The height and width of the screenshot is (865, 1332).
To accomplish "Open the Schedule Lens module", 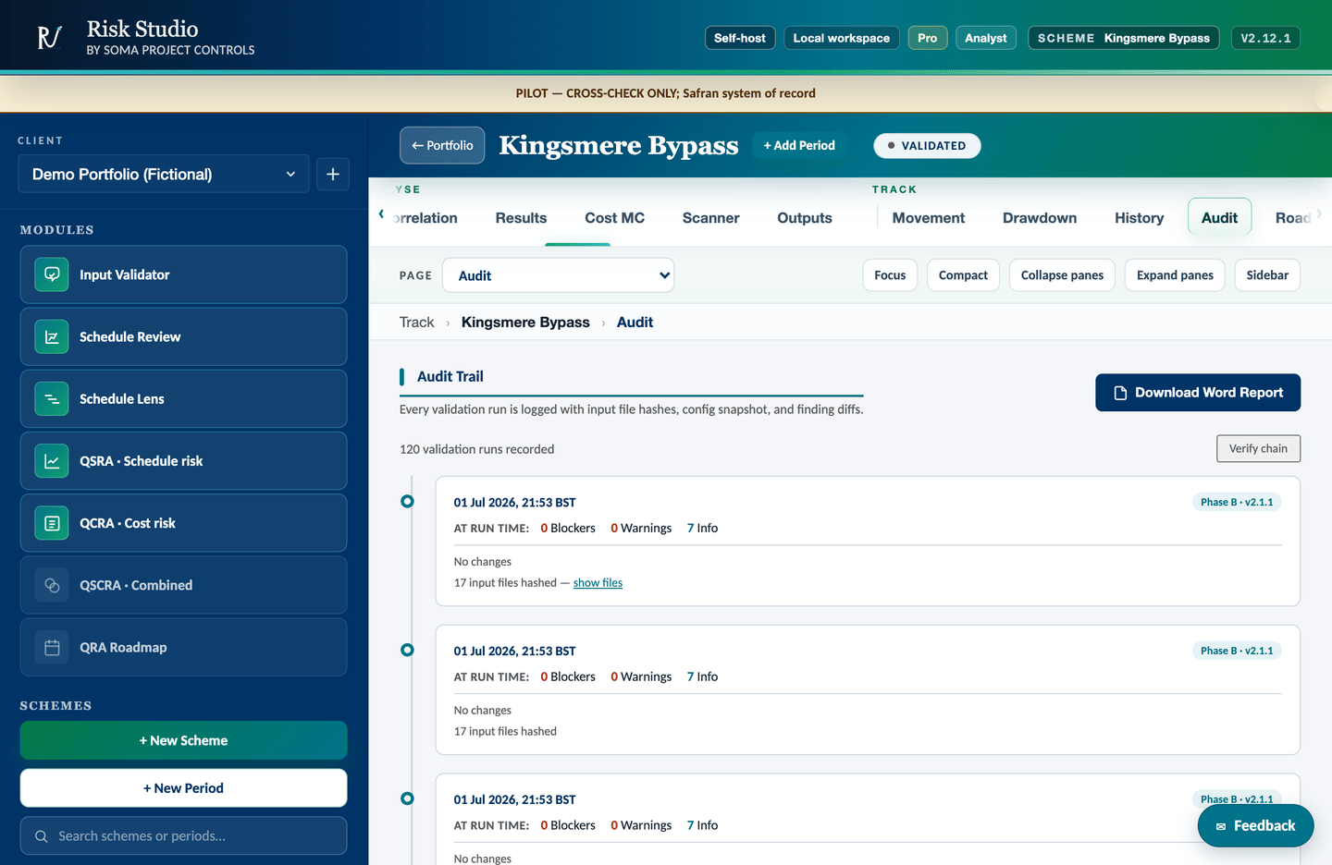I will tap(183, 398).
